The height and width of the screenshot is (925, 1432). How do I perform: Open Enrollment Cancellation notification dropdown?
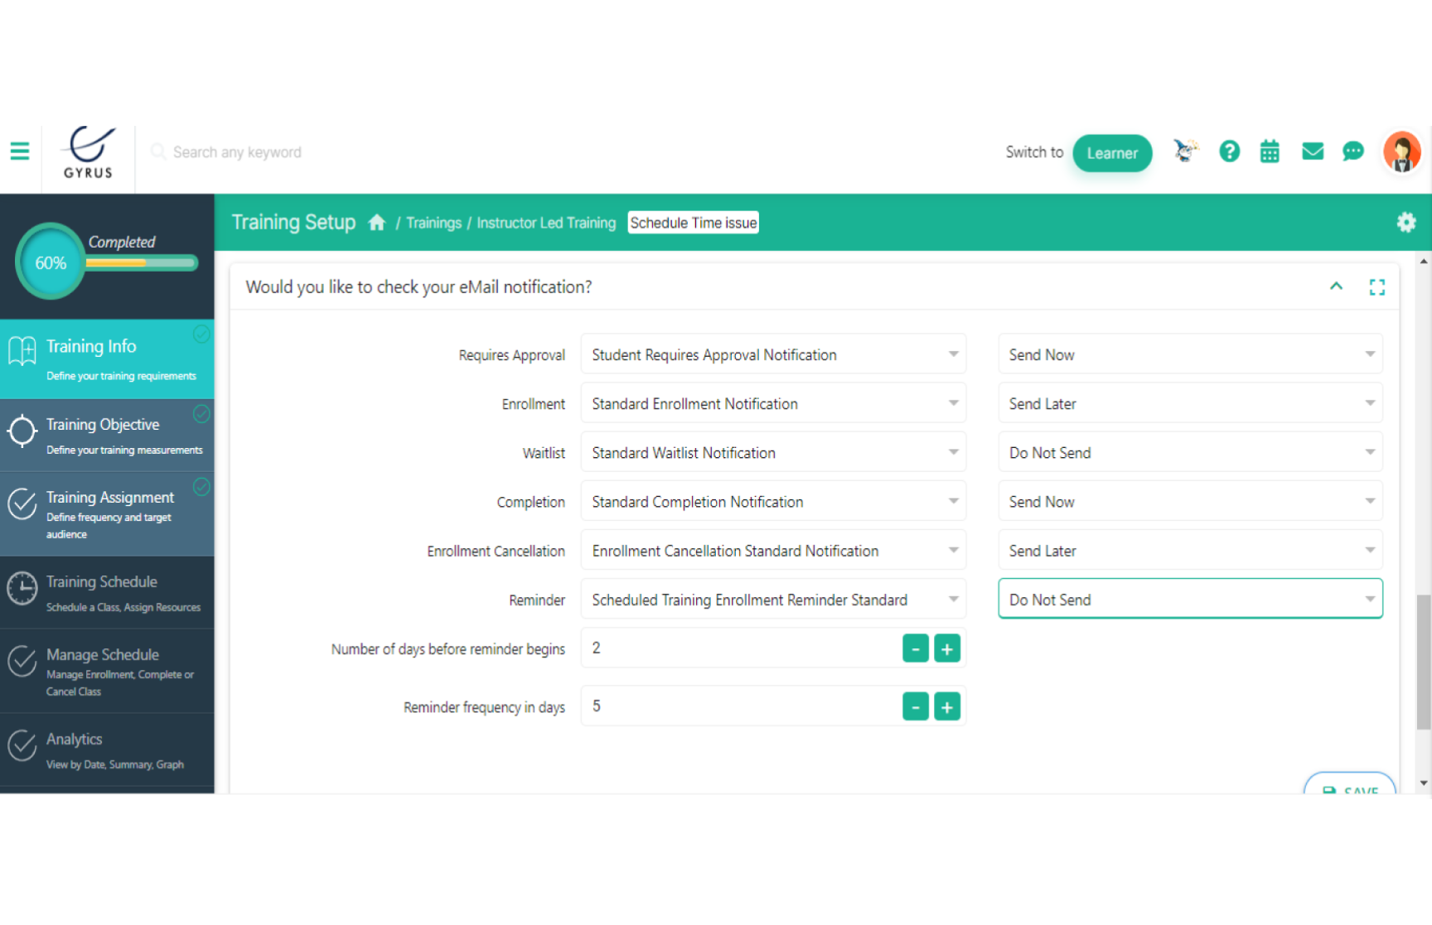pos(773,551)
